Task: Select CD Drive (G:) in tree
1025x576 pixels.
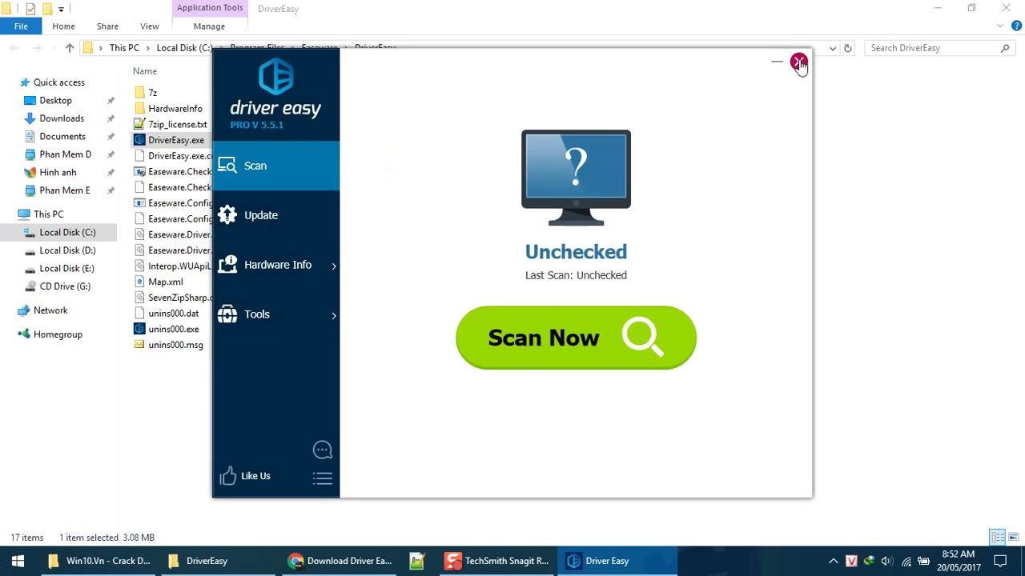Action: coord(65,286)
